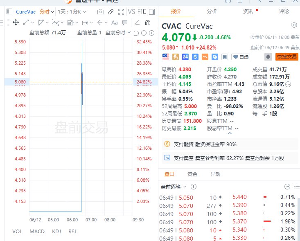
Task: Open 支持卖空 short selling info row
Action: (x=230, y=158)
